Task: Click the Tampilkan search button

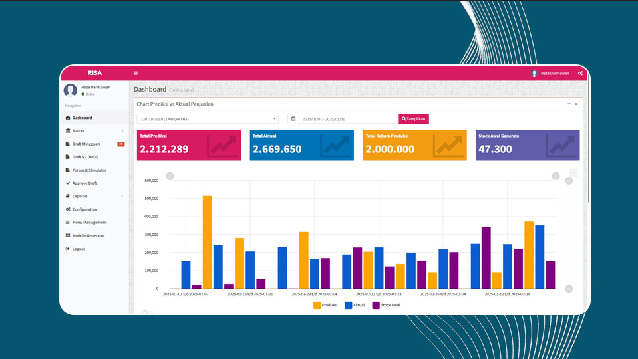Action: (413, 119)
